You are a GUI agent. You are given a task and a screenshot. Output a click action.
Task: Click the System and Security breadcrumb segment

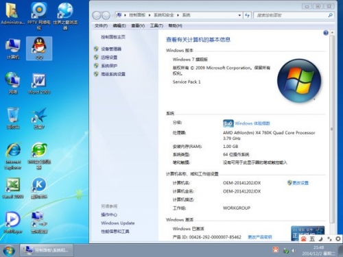tap(163, 15)
